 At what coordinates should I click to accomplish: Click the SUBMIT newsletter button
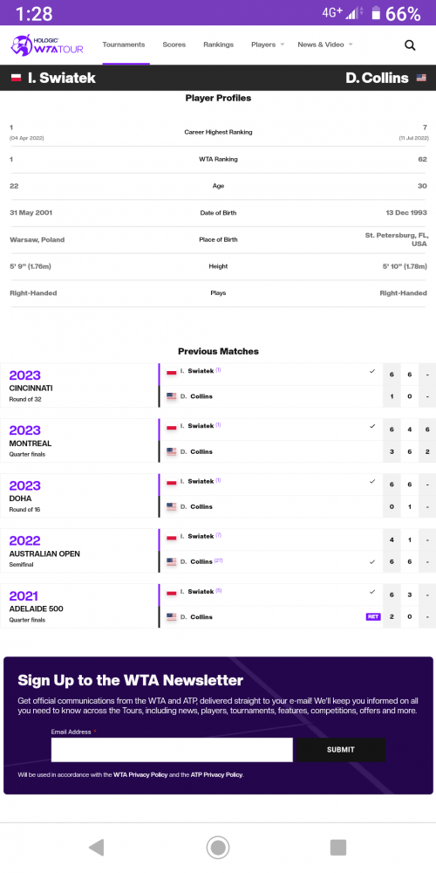coord(341,749)
